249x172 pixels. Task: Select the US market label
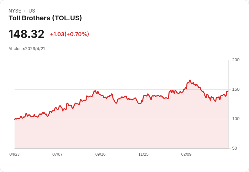[32, 11]
